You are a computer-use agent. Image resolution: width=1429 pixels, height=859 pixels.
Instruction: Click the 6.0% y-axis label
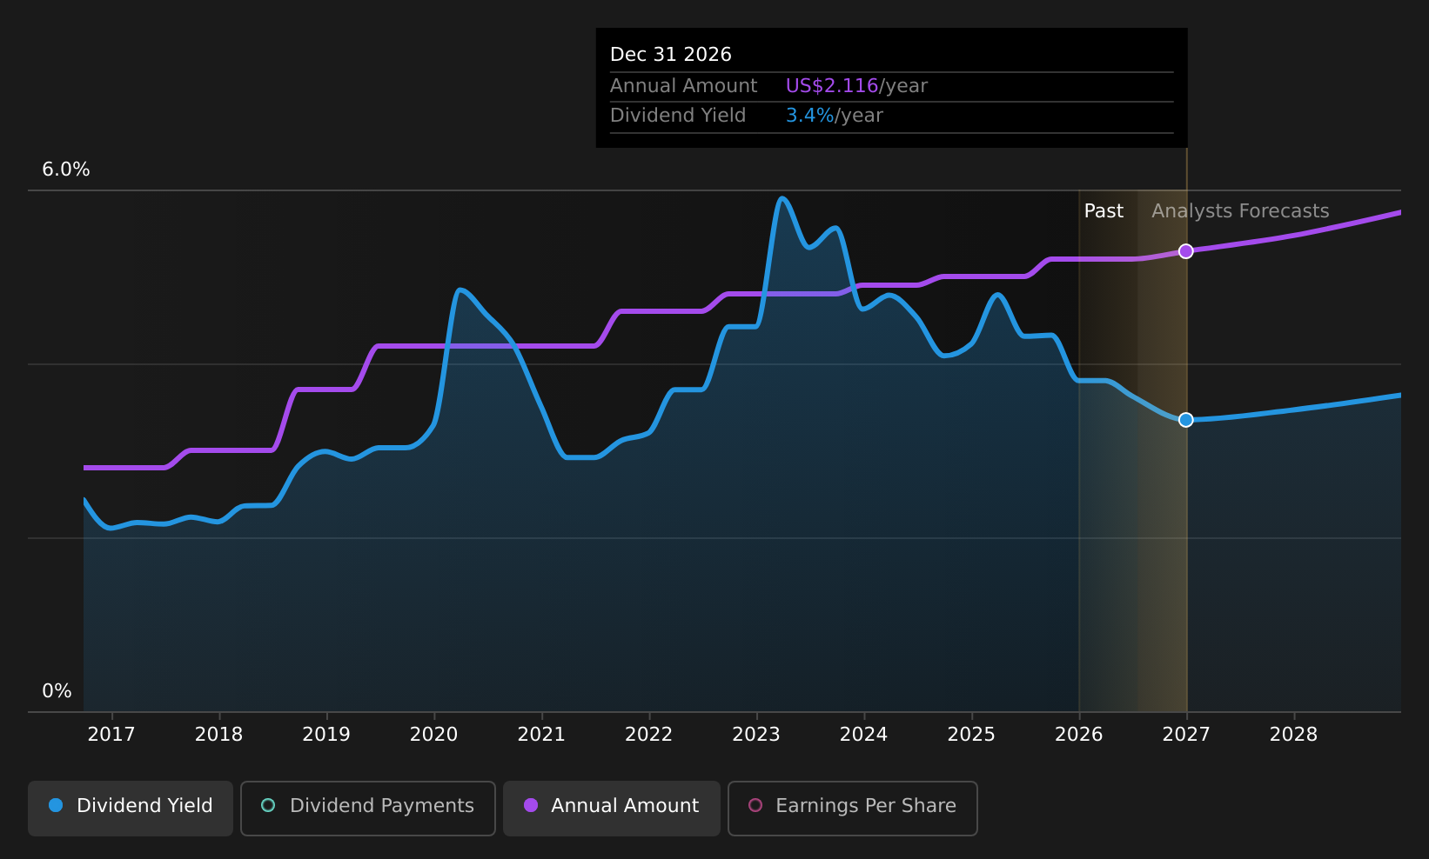click(66, 170)
